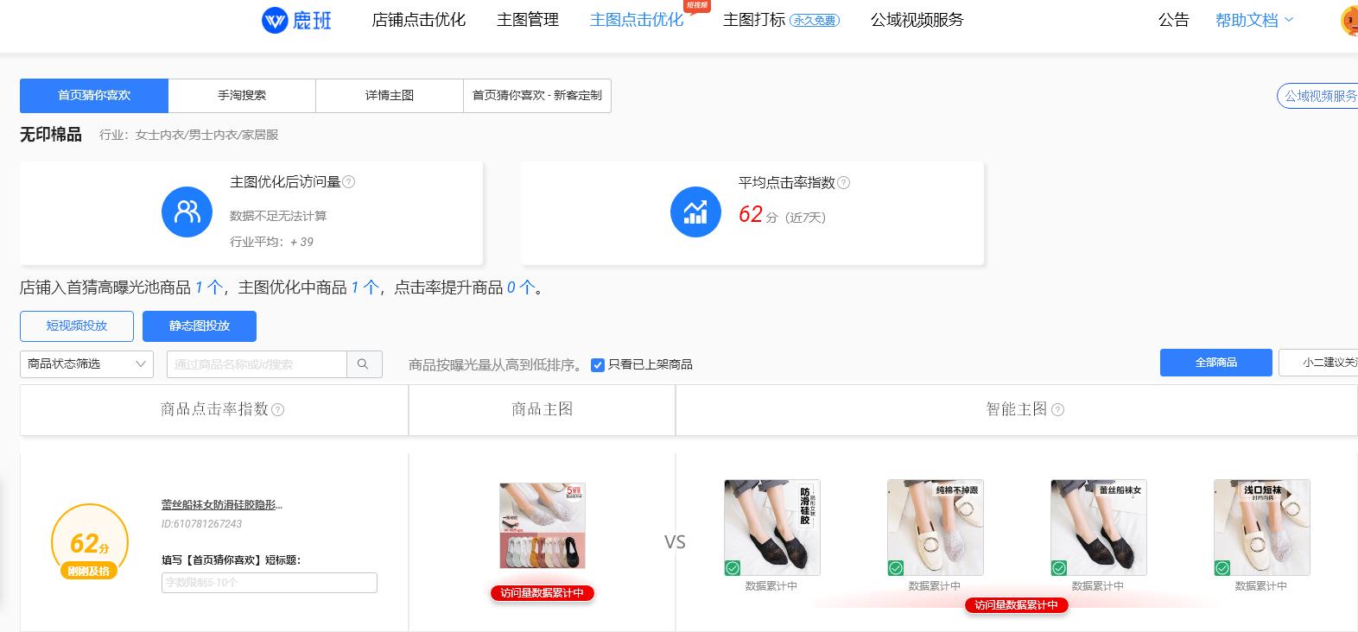Image resolution: width=1358 pixels, height=632 pixels.
Task: Click high-exposure pool count 1个 link
Action: (x=209, y=288)
